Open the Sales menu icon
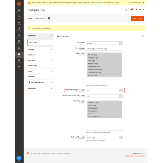 click(x=19, y=17)
